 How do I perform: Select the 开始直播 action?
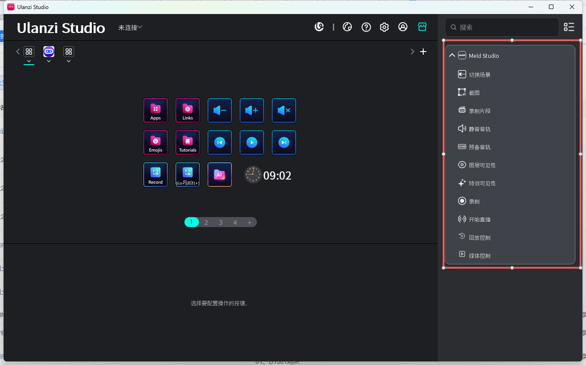point(479,219)
